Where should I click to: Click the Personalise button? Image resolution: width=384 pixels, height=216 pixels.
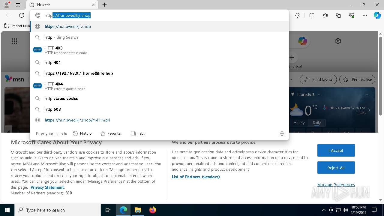coord(357,79)
